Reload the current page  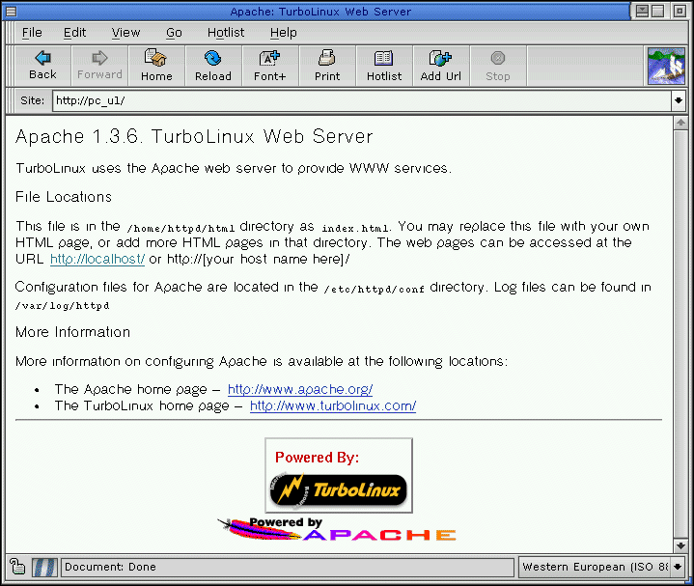point(213,66)
